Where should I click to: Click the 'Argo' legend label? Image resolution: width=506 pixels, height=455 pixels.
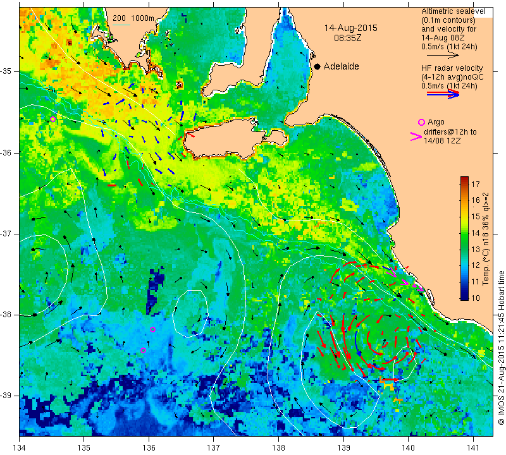click(436, 122)
